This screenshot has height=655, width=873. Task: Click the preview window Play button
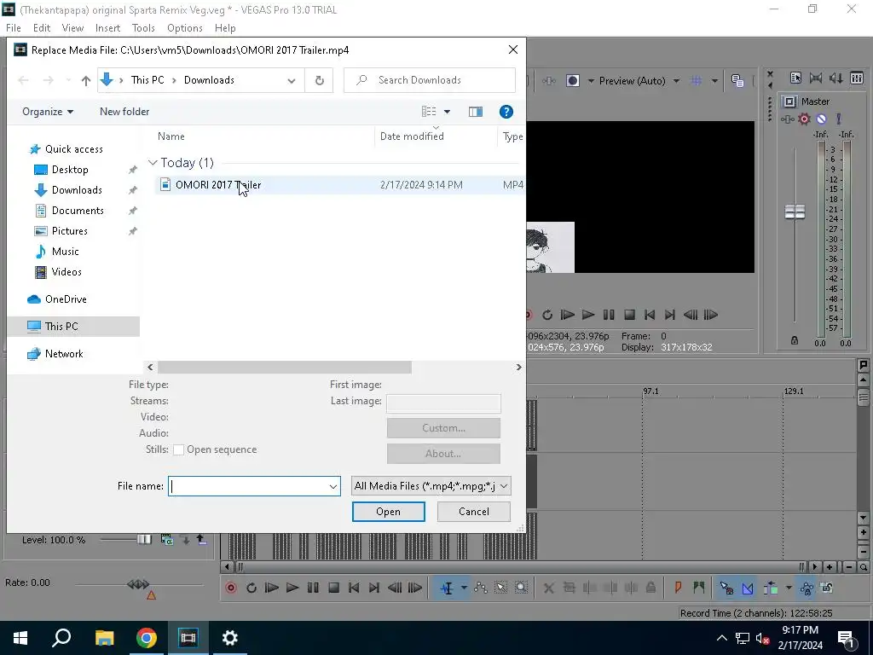coord(588,315)
